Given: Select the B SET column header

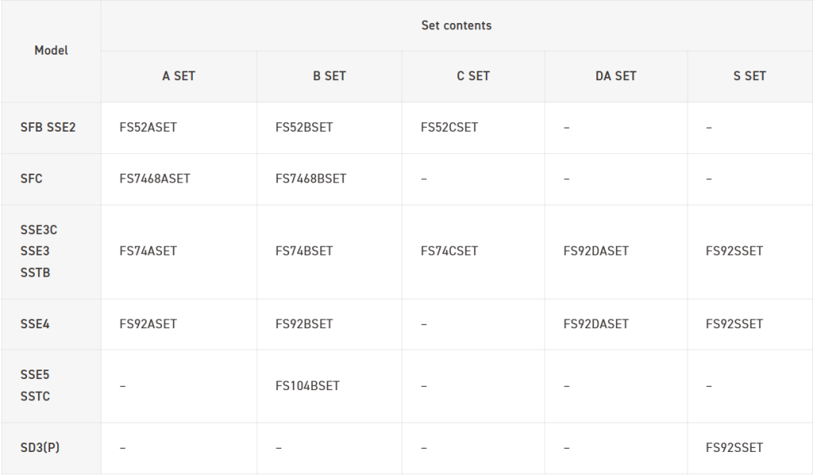Looking at the screenshot, I should click(329, 76).
